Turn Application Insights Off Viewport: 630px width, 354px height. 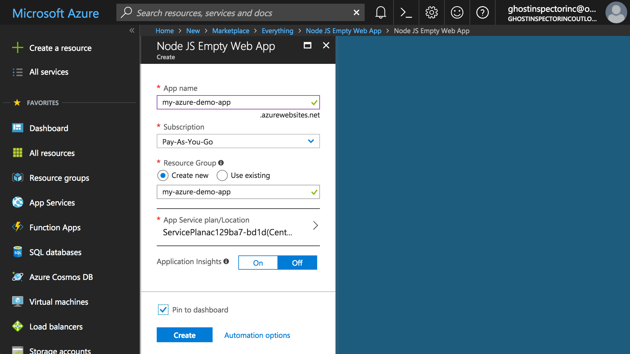pyautogui.click(x=297, y=263)
